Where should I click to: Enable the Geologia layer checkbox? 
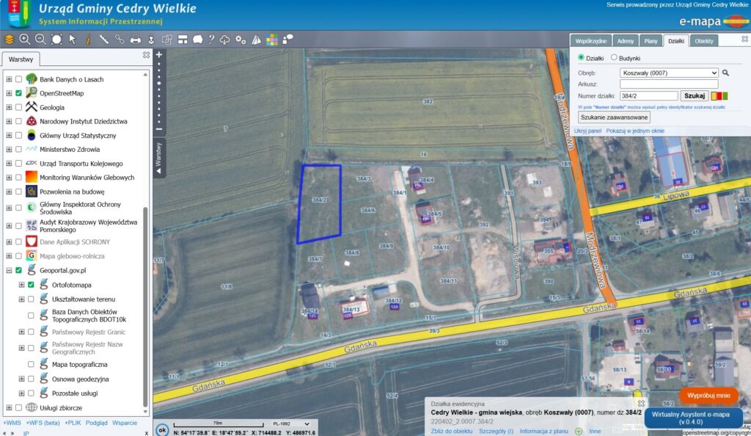(18, 107)
